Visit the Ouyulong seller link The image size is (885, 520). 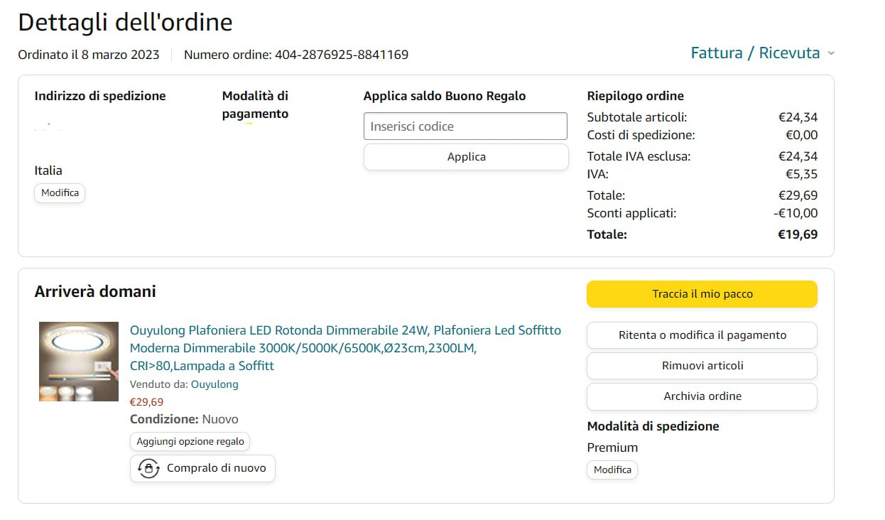[215, 384]
